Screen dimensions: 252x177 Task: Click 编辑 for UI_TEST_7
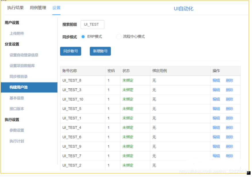pyautogui.click(x=216, y=156)
